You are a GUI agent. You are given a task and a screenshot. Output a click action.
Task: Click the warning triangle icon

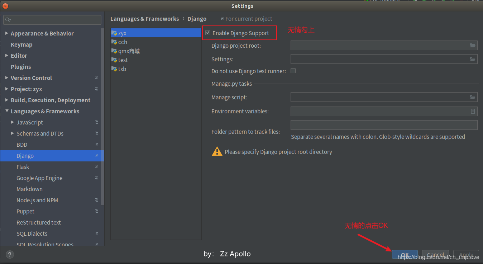217,151
